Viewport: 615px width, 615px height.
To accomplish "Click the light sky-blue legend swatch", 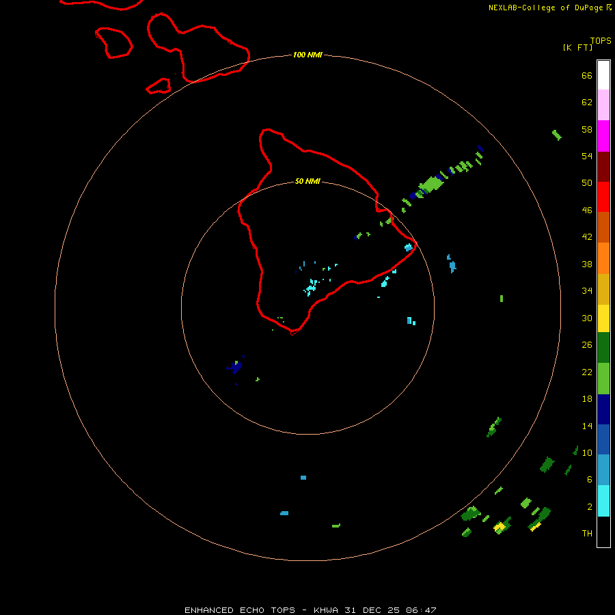I will coord(603,469).
